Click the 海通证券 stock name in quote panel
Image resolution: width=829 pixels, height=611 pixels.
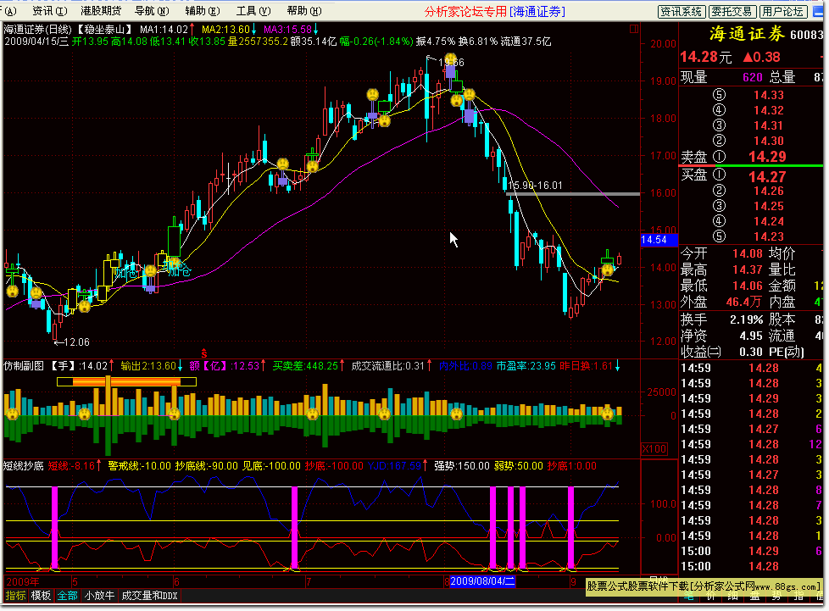pos(747,35)
